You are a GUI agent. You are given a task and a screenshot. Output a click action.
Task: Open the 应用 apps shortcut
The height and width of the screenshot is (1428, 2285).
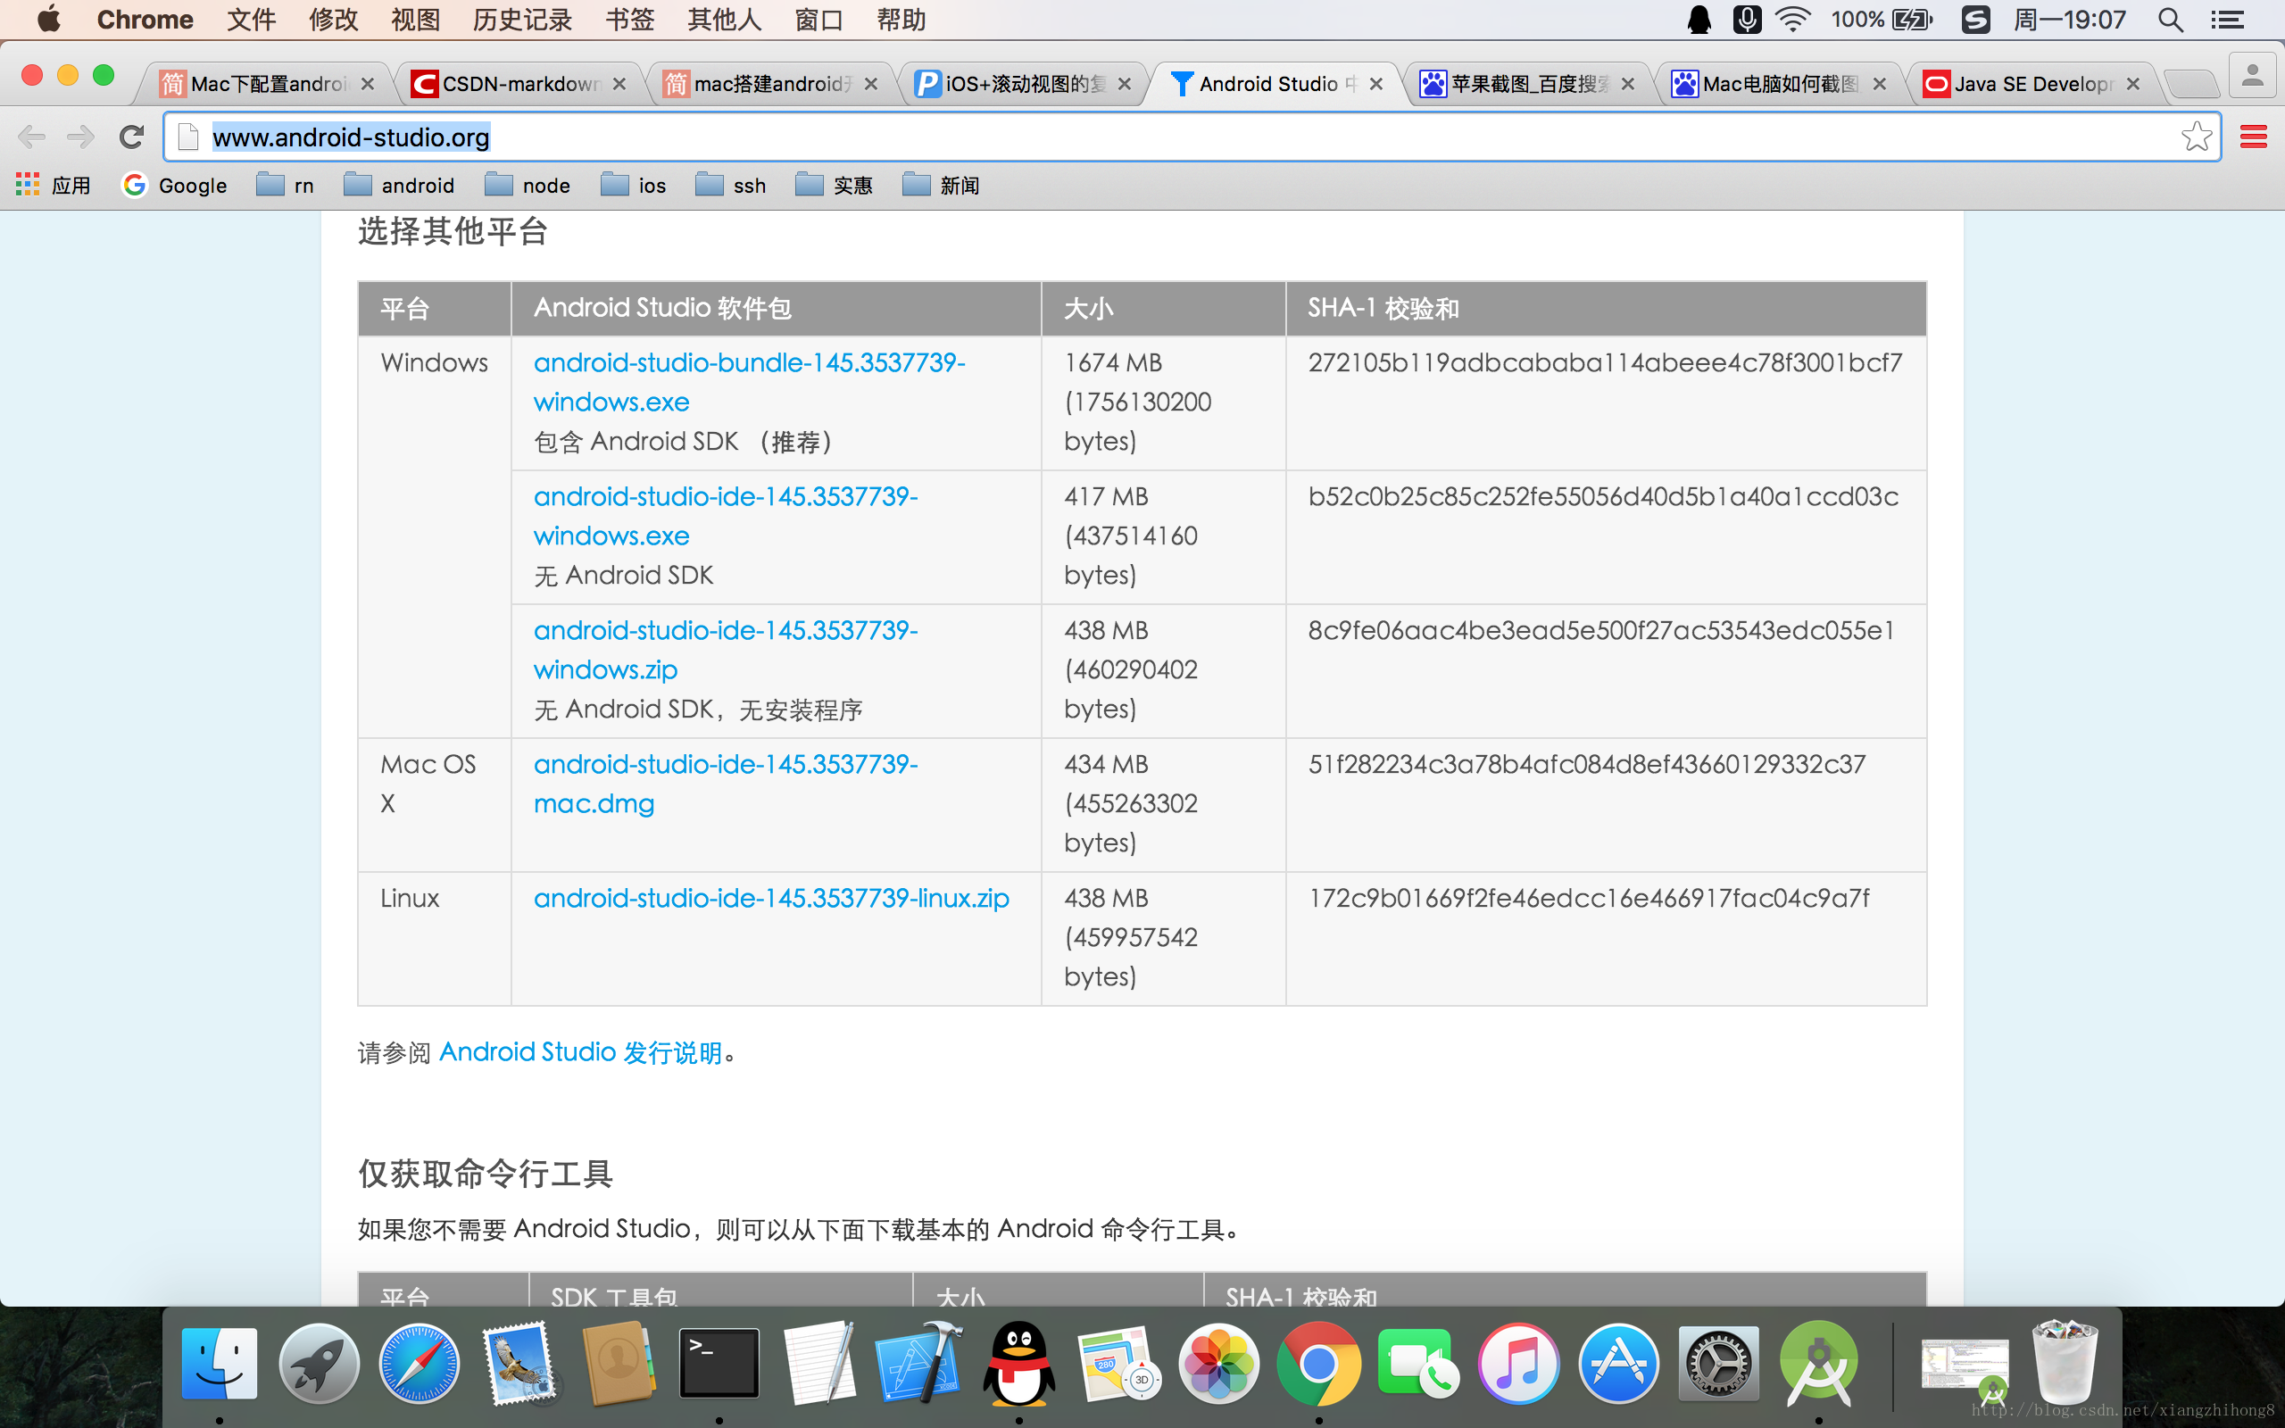pyautogui.click(x=54, y=185)
